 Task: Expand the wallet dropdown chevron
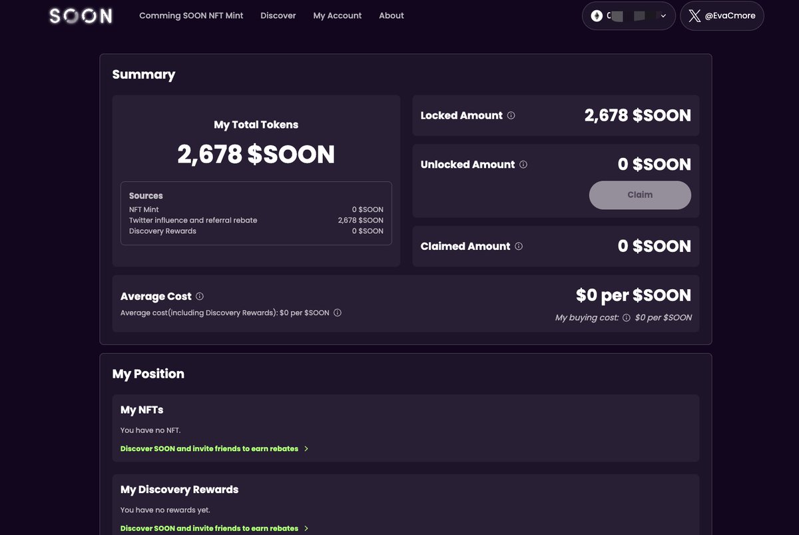[x=663, y=16]
